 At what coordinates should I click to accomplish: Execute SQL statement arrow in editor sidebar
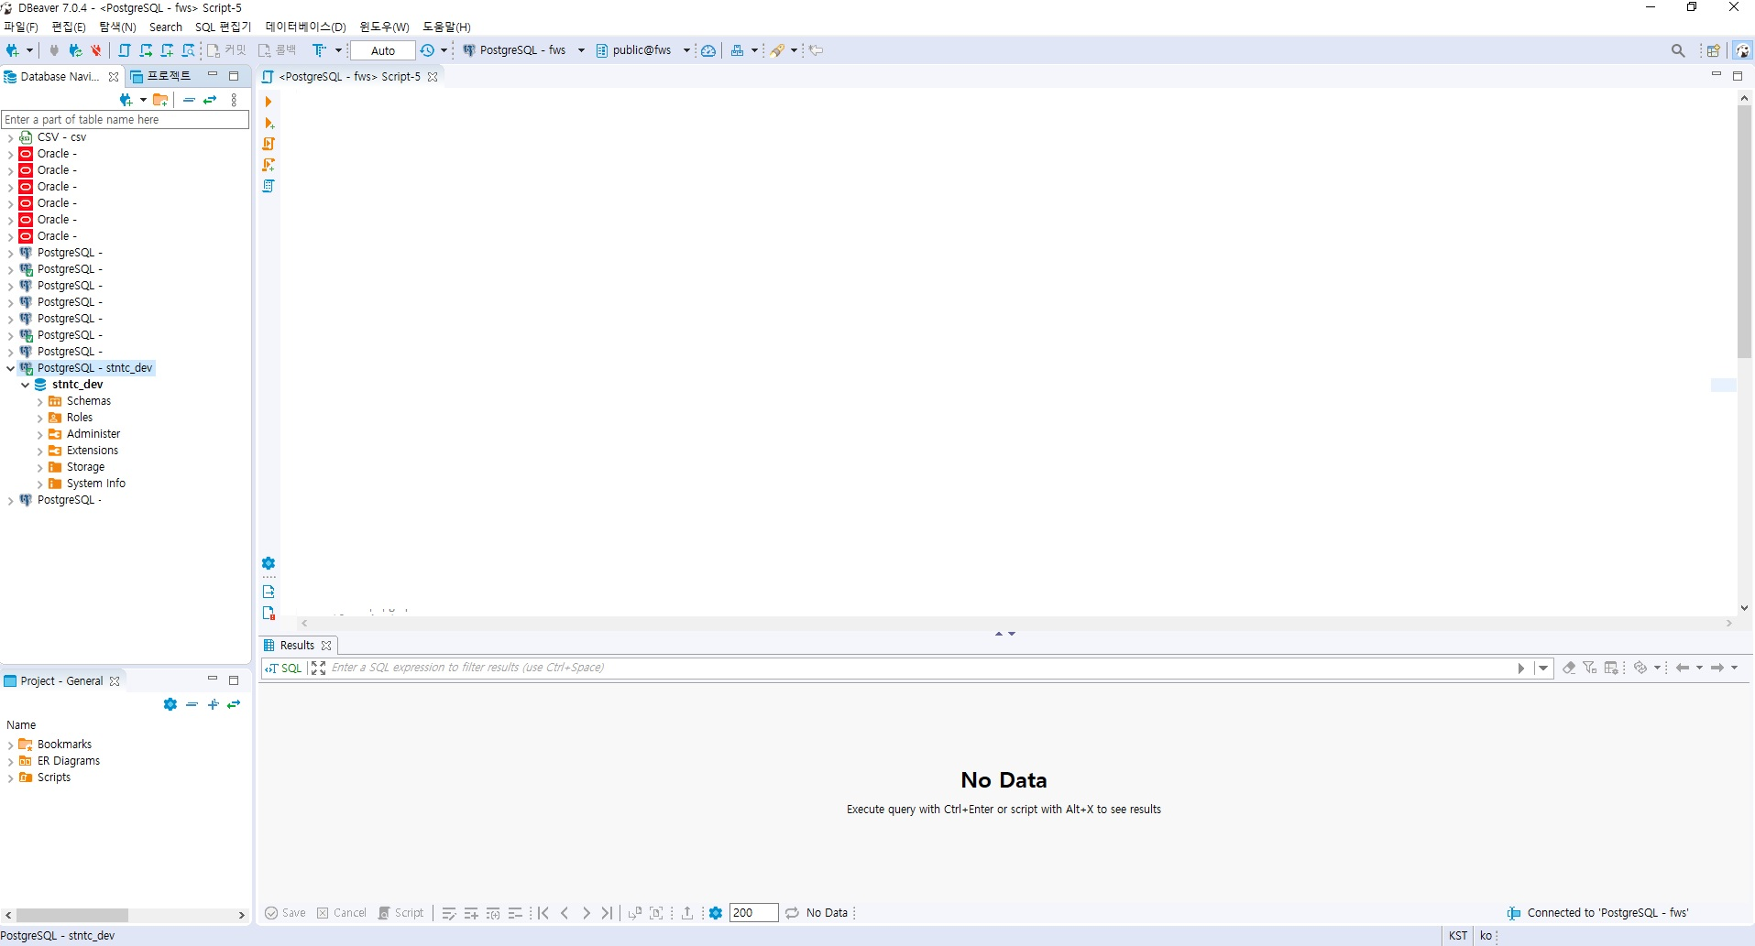coord(269,102)
